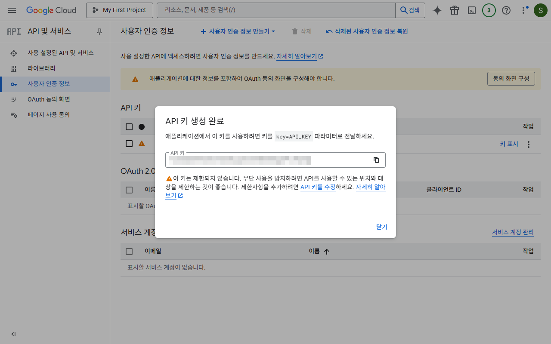Image resolution: width=551 pixels, height=344 pixels.
Task: Open the account avatar S
Action: tap(541, 10)
